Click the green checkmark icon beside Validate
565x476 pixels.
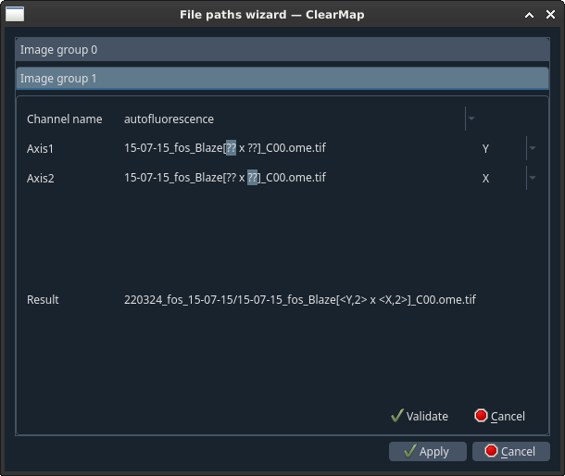coord(396,416)
